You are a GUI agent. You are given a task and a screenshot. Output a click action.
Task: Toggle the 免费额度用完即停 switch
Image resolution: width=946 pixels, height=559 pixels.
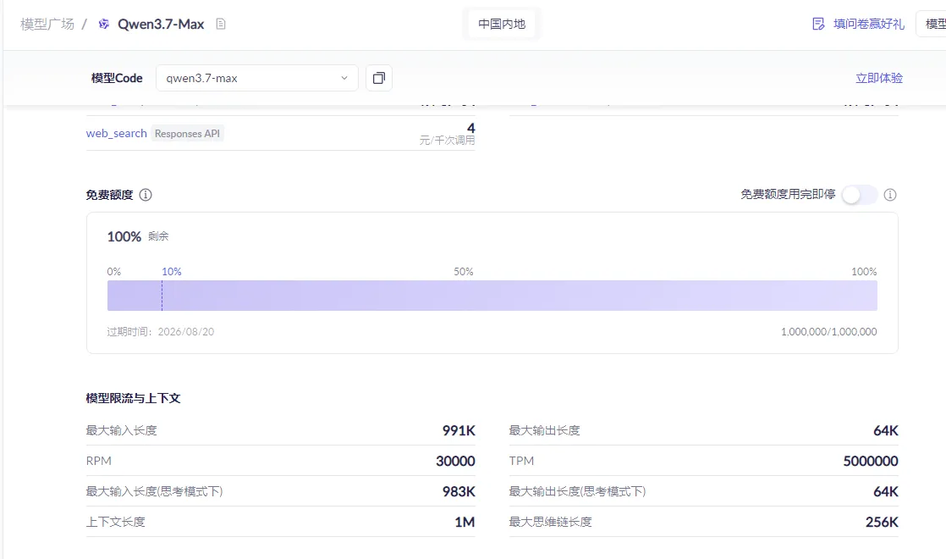tap(859, 195)
